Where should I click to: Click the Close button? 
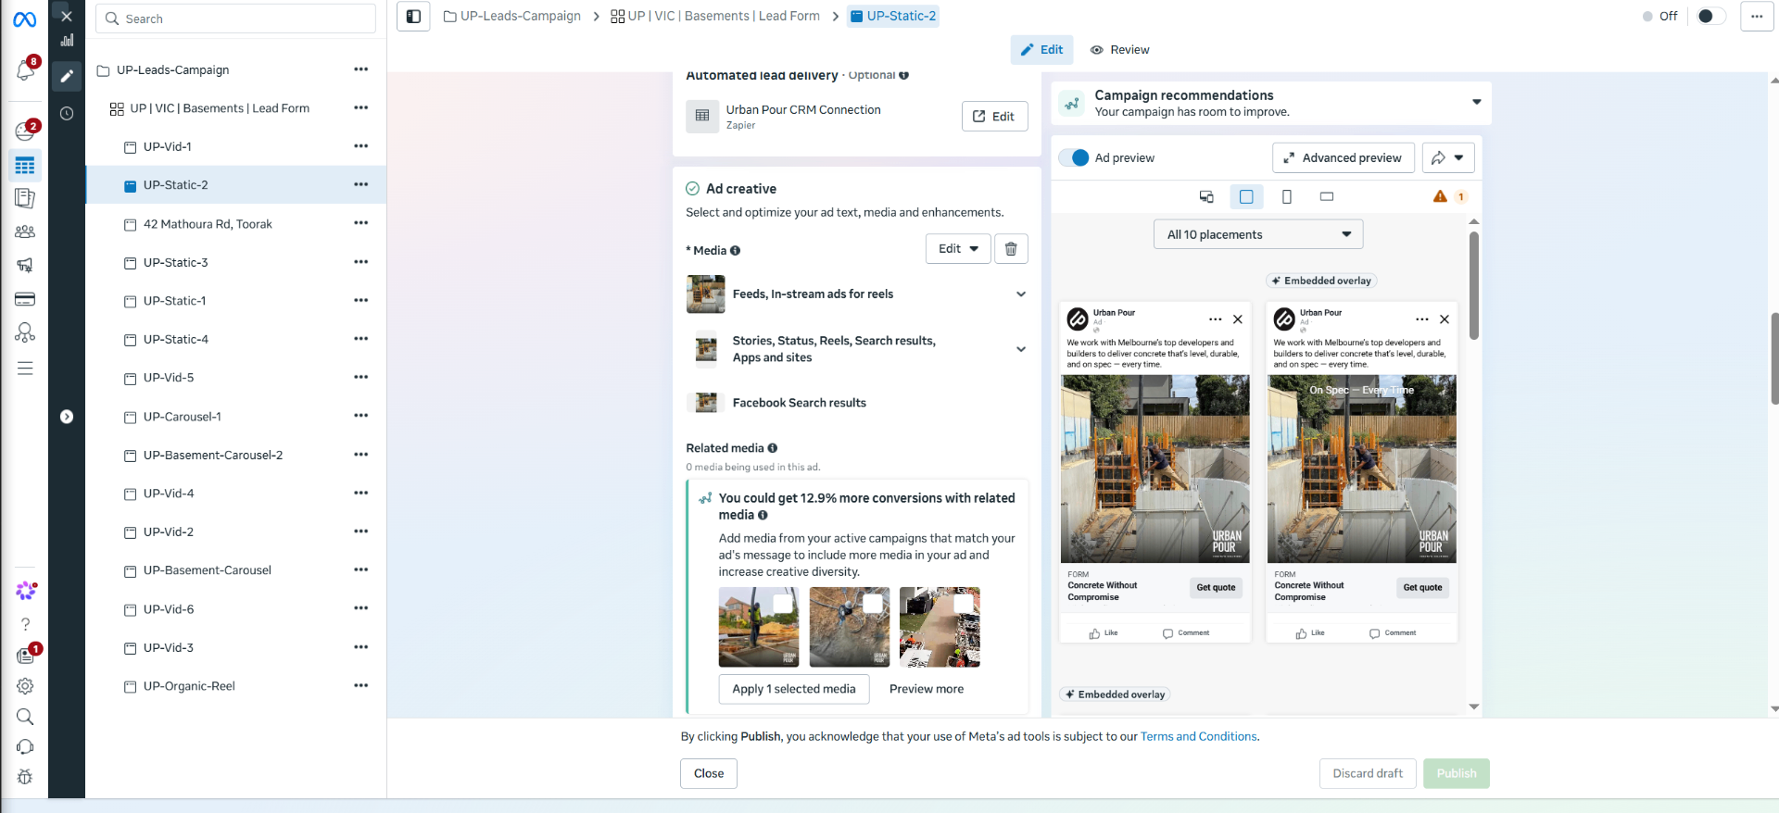click(x=709, y=773)
